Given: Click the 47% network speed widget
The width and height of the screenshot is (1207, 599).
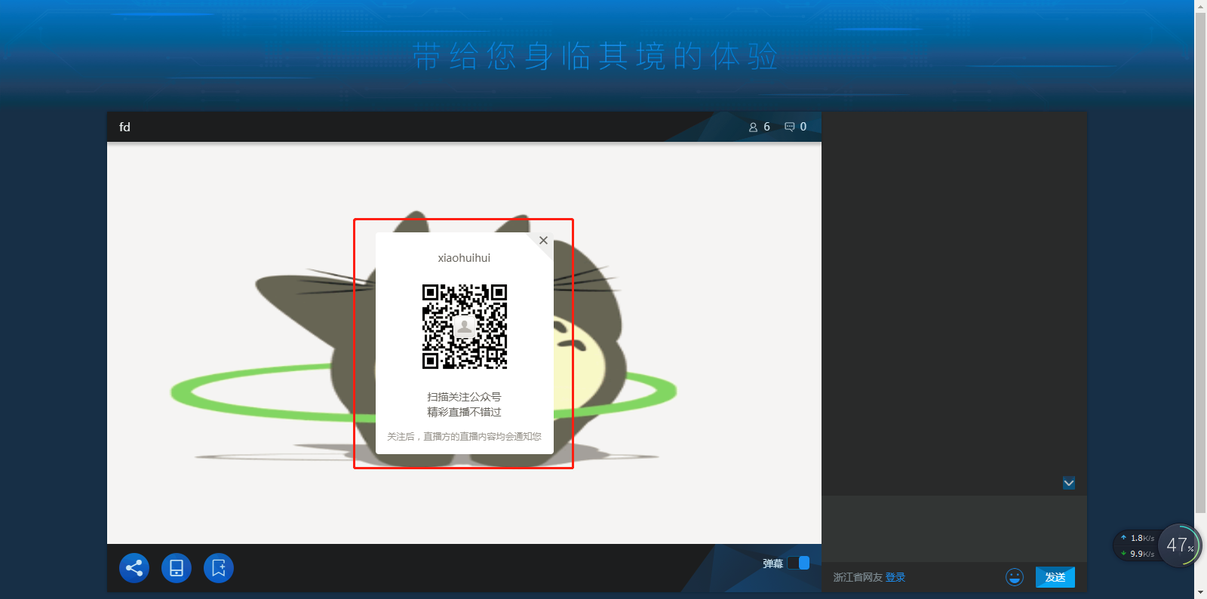Looking at the screenshot, I should point(1180,545).
